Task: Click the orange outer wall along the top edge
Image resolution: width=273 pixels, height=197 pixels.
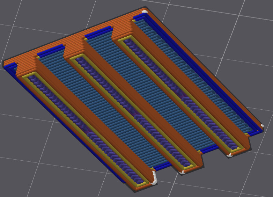Action: 73,36
